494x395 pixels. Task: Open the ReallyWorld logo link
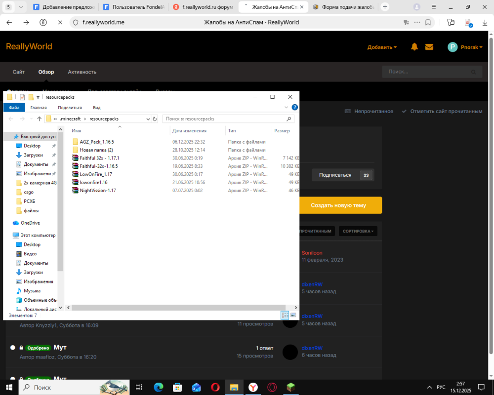click(29, 46)
